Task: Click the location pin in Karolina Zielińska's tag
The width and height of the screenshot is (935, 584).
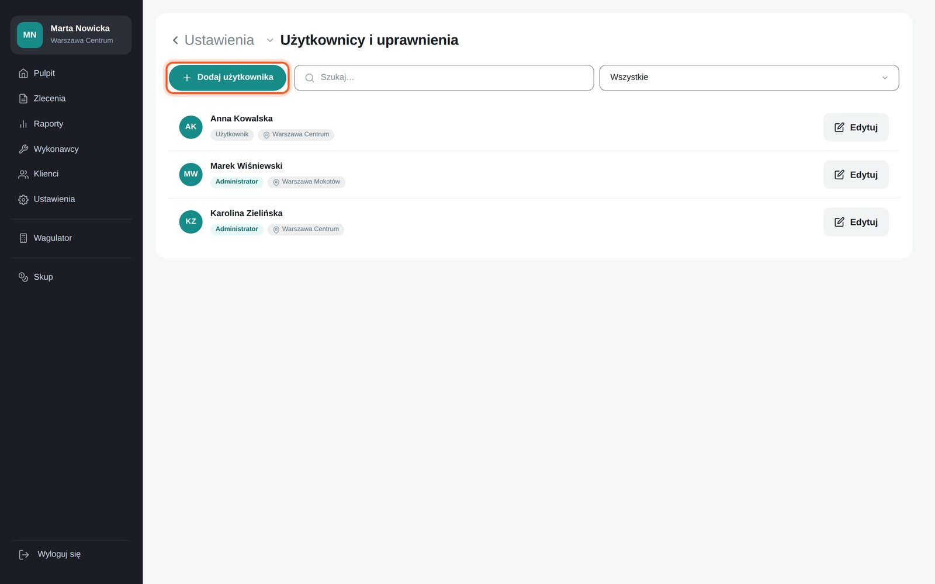Action: [x=276, y=230]
